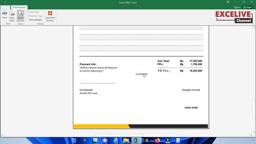Open the File tab beside Print Preview
256x144 pixels.
tap(5, 7)
